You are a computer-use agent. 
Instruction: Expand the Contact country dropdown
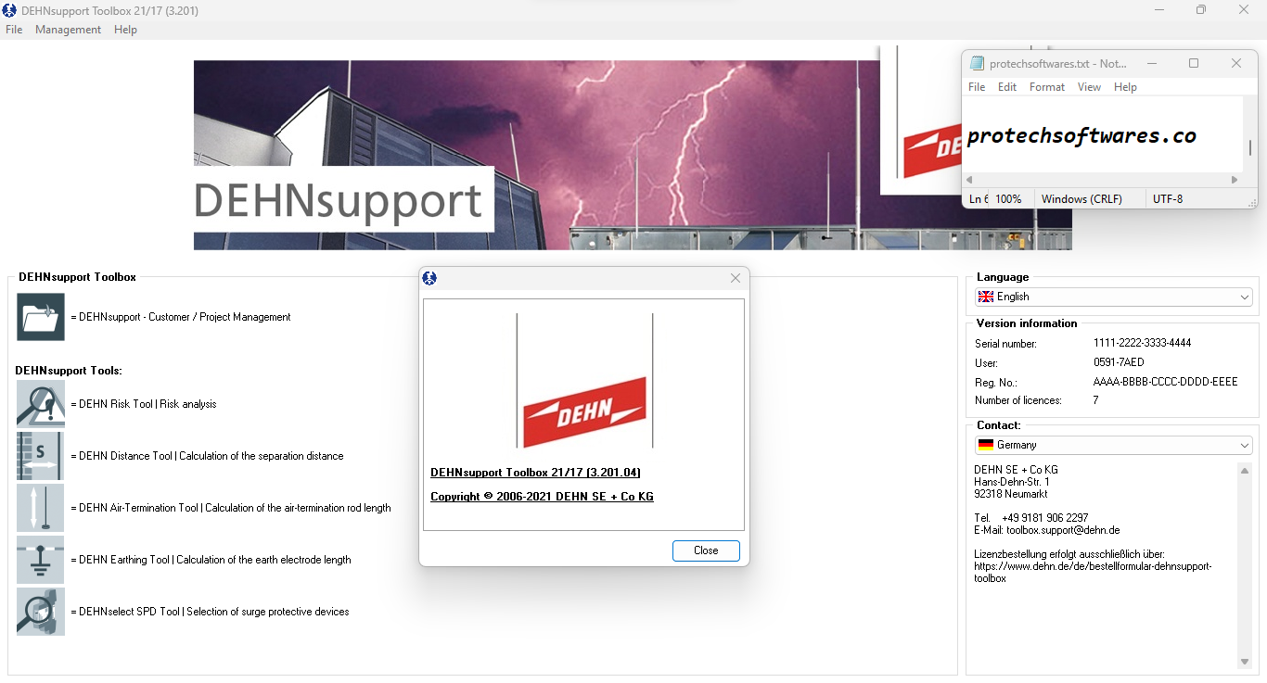1245,445
